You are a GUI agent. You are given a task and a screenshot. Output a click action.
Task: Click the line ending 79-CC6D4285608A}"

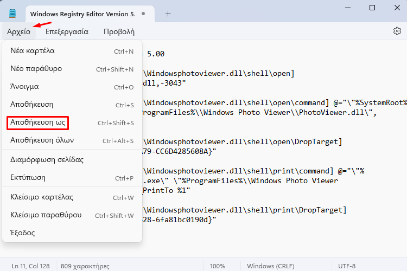coord(180,151)
